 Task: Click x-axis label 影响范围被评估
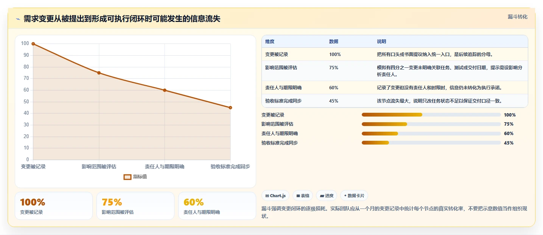tap(99, 167)
